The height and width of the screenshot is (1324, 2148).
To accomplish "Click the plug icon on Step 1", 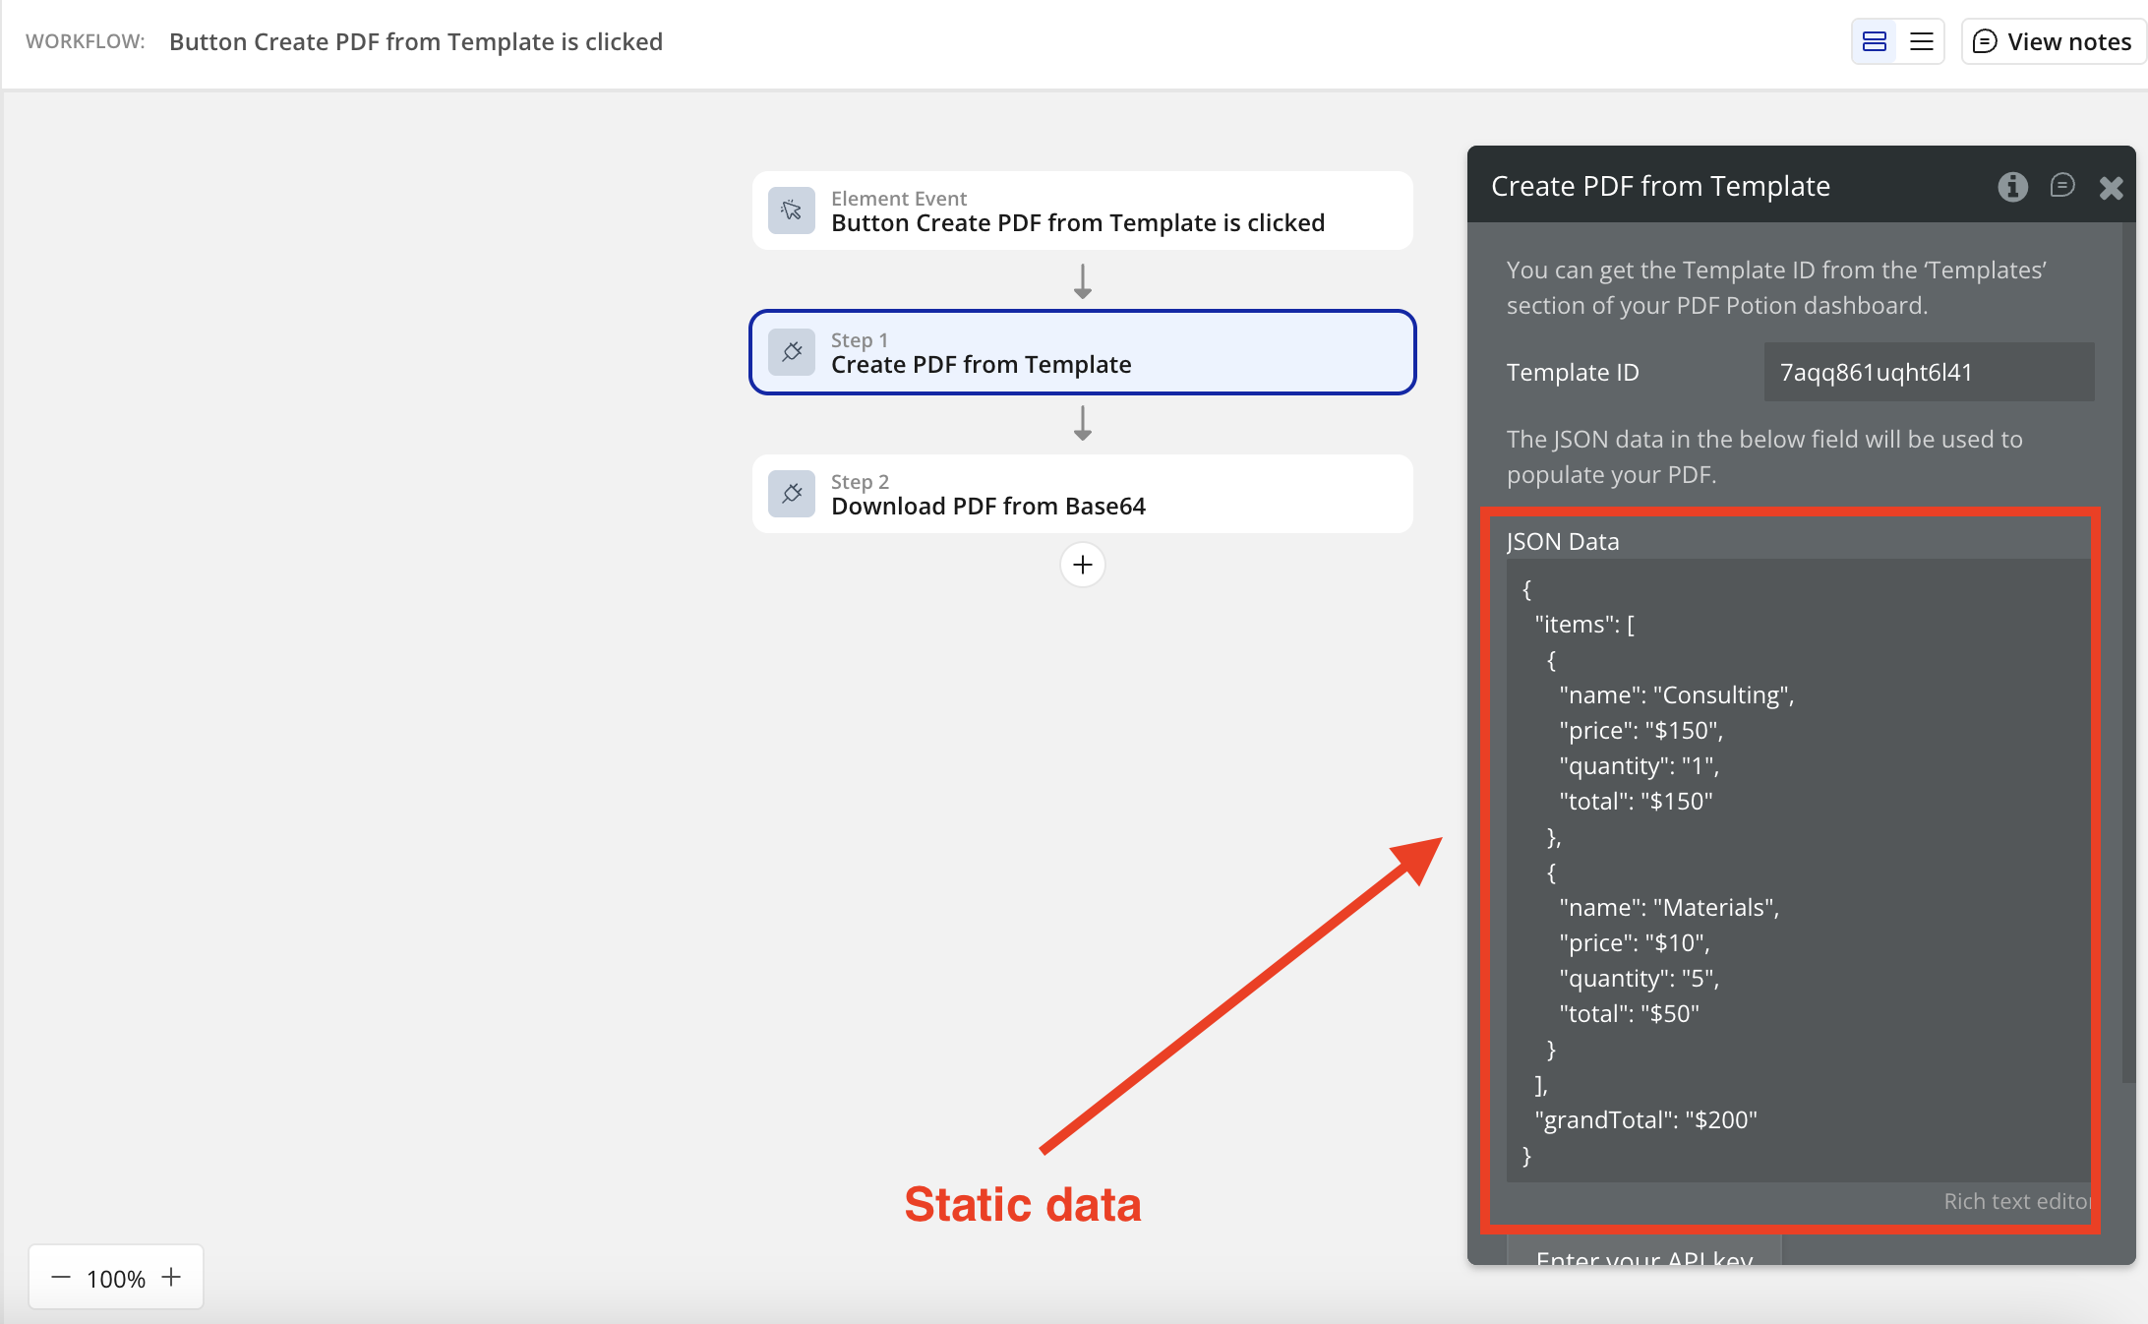I will pos(792,352).
